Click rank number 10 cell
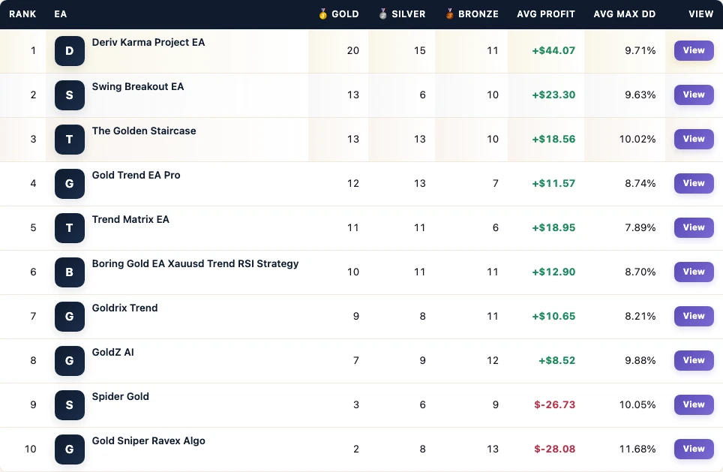 click(x=31, y=449)
